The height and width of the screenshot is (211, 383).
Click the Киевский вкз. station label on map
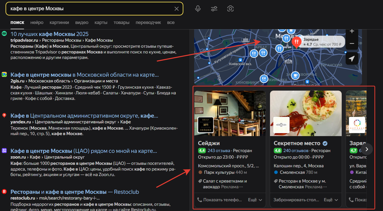point(241,64)
